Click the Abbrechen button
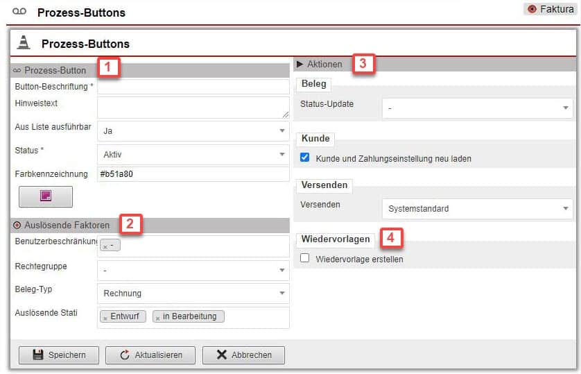Screen dimensions: 581x374 pos(243,355)
